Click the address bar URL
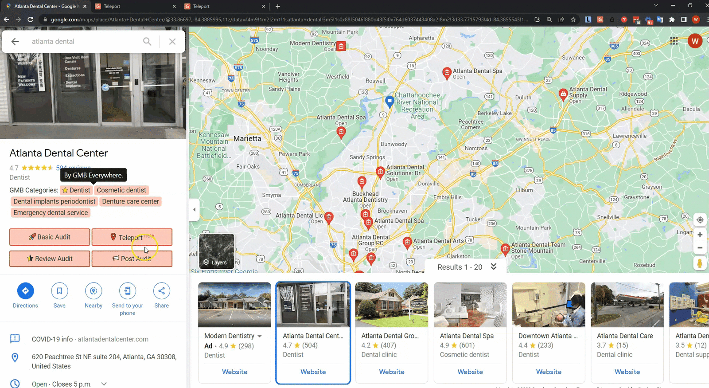Screen dimensions: 709x388 point(289,20)
